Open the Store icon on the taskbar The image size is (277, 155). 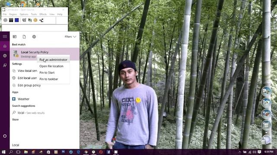(48, 152)
